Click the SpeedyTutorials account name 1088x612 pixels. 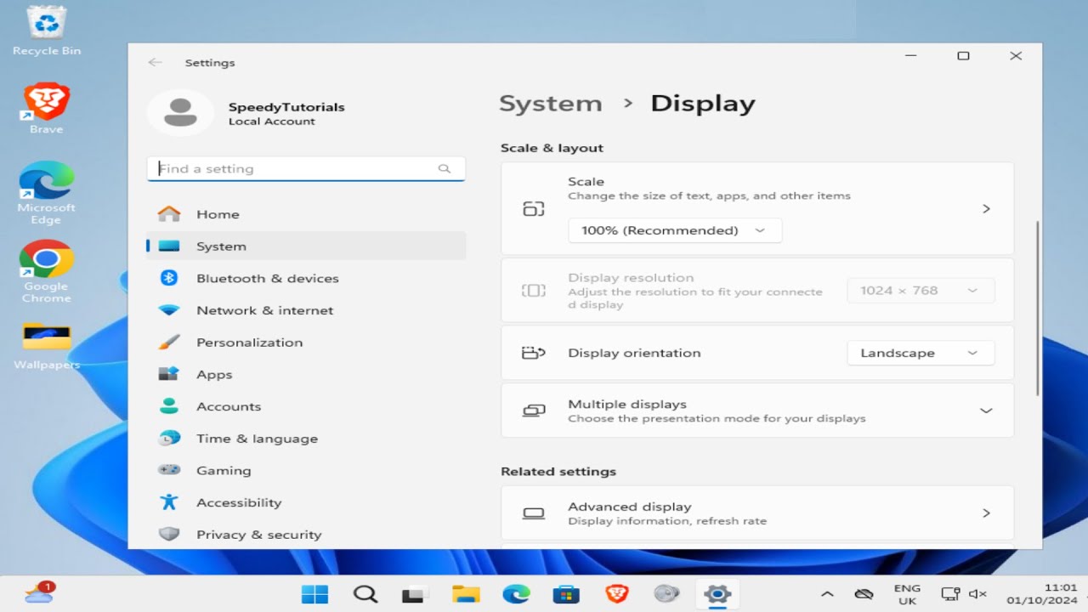(x=286, y=107)
